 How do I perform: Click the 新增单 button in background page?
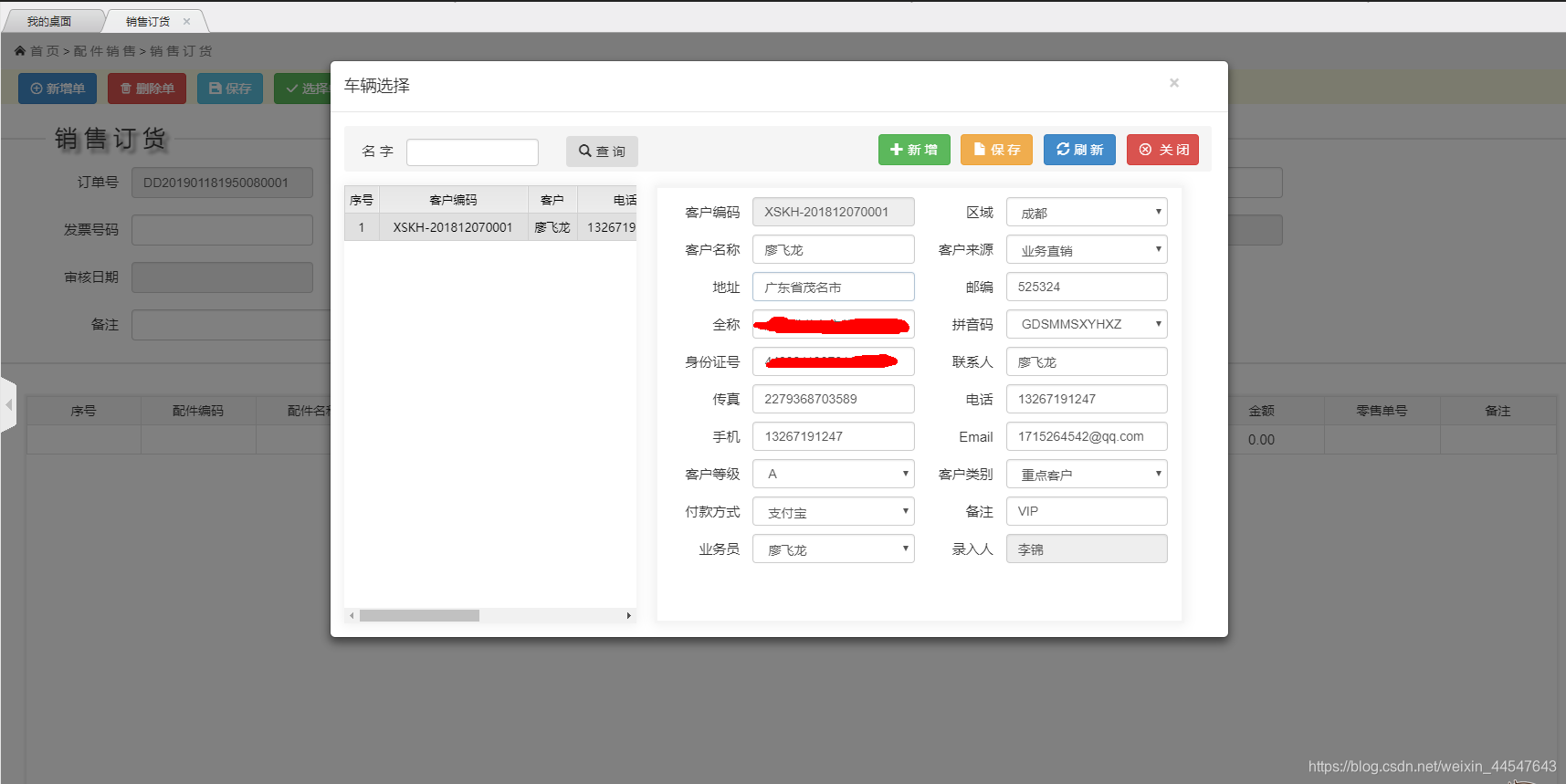coord(58,89)
